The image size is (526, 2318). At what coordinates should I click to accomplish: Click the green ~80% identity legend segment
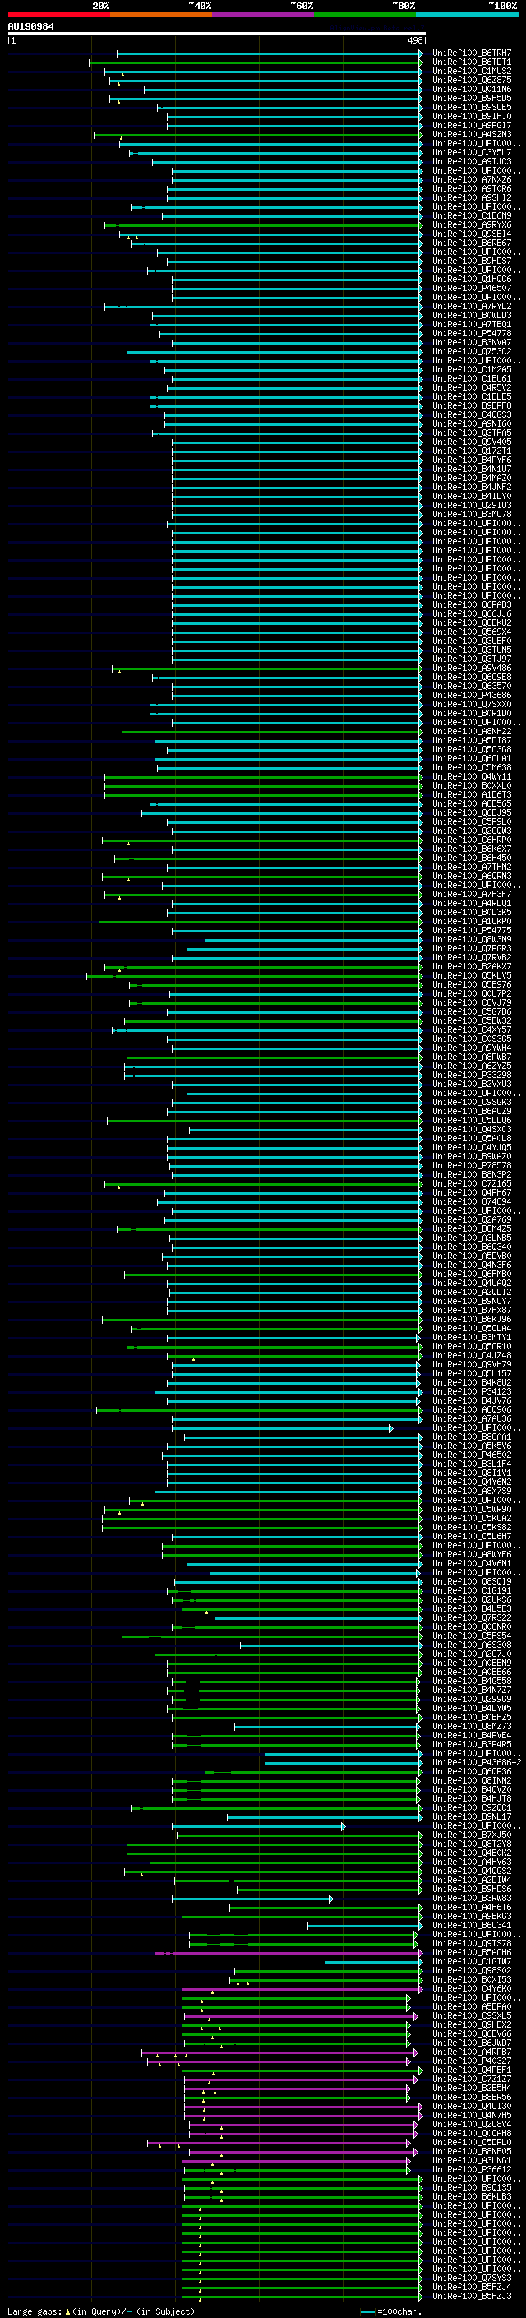(x=365, y=15)
